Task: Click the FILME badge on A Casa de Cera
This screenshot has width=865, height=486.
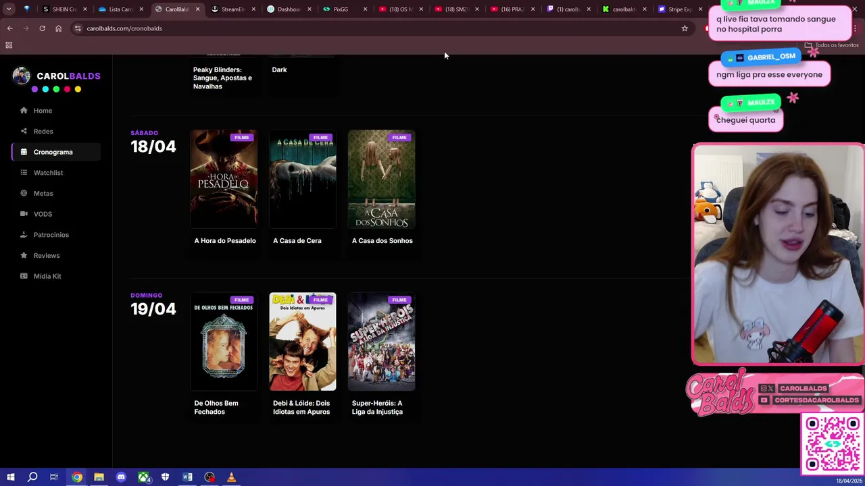Action: pyautogui.click(x=320, y=138)
